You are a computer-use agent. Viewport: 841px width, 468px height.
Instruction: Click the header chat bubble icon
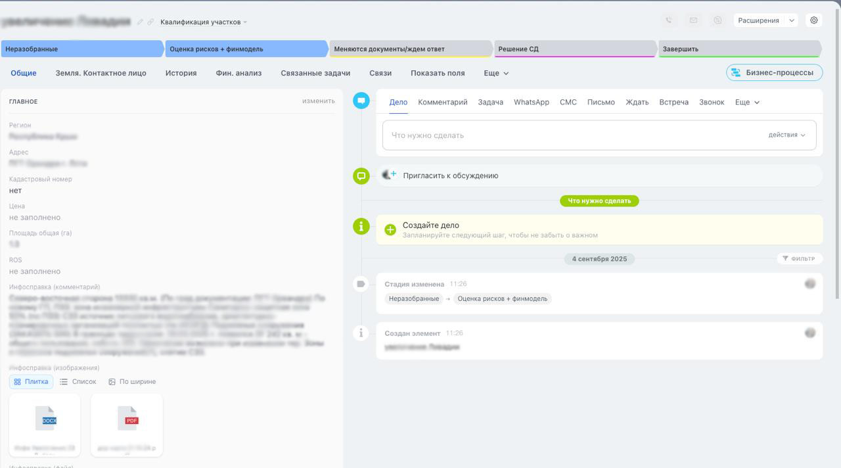point(717,20)
